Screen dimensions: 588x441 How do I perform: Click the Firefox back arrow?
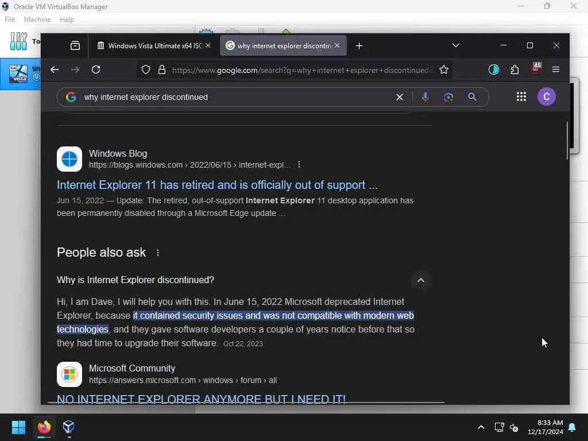[55, 69]
